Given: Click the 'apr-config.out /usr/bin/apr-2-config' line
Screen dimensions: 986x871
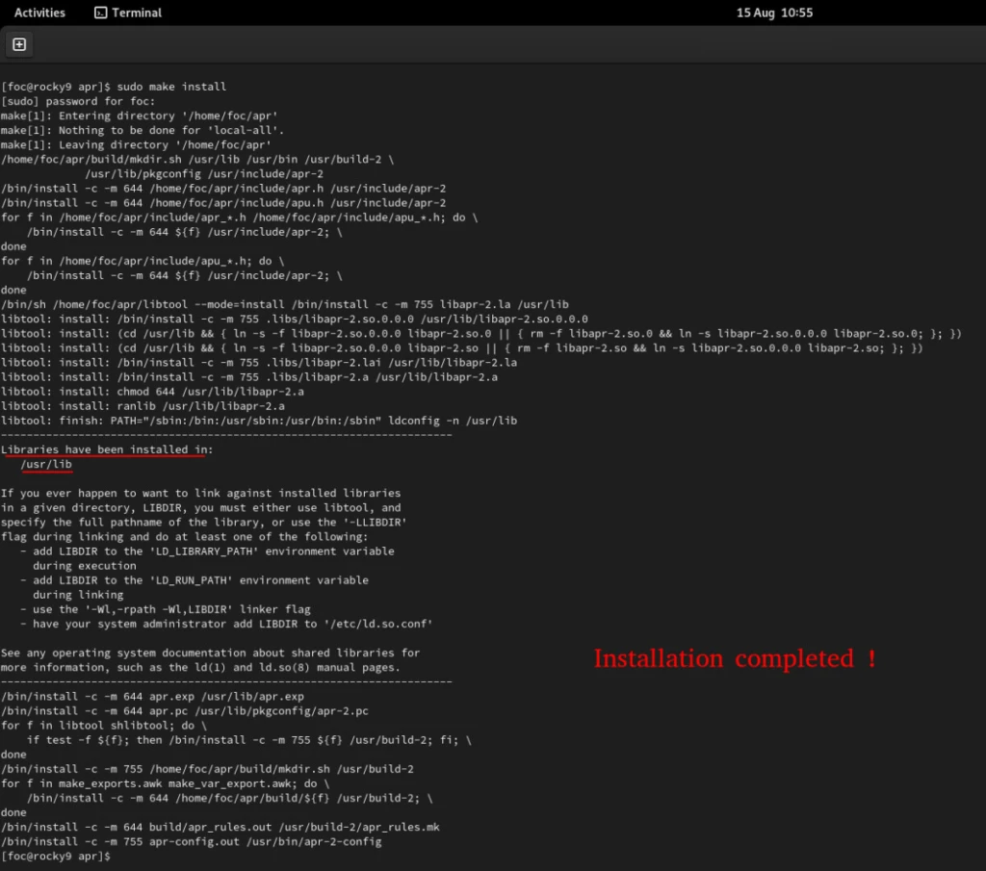Looking at the screenshot, I should tap(191, 841).
